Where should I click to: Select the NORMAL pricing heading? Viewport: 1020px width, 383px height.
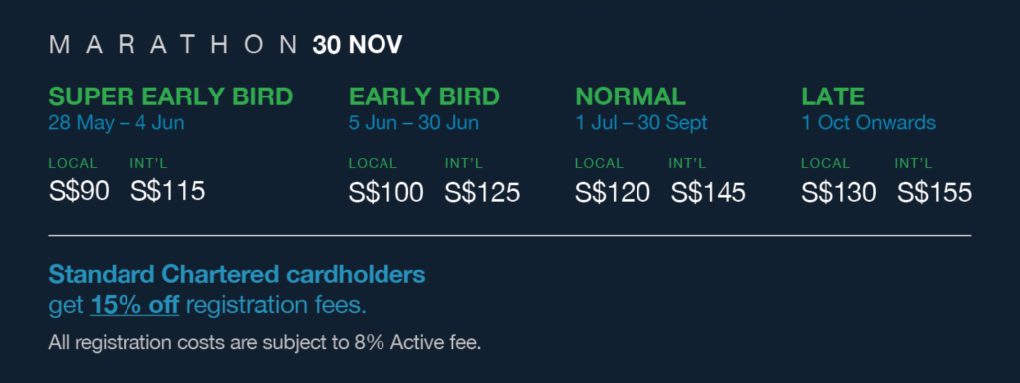[631, 96]
